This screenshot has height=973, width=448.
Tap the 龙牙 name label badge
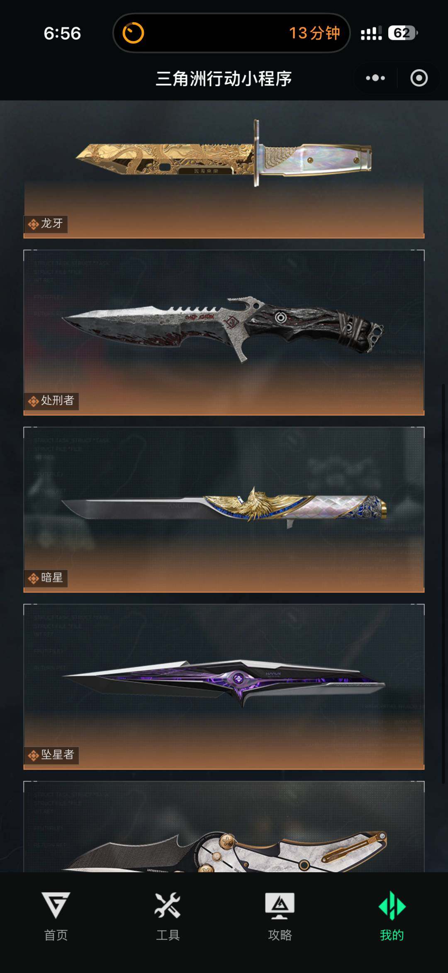pyautogui.click(x=46, y=224)
